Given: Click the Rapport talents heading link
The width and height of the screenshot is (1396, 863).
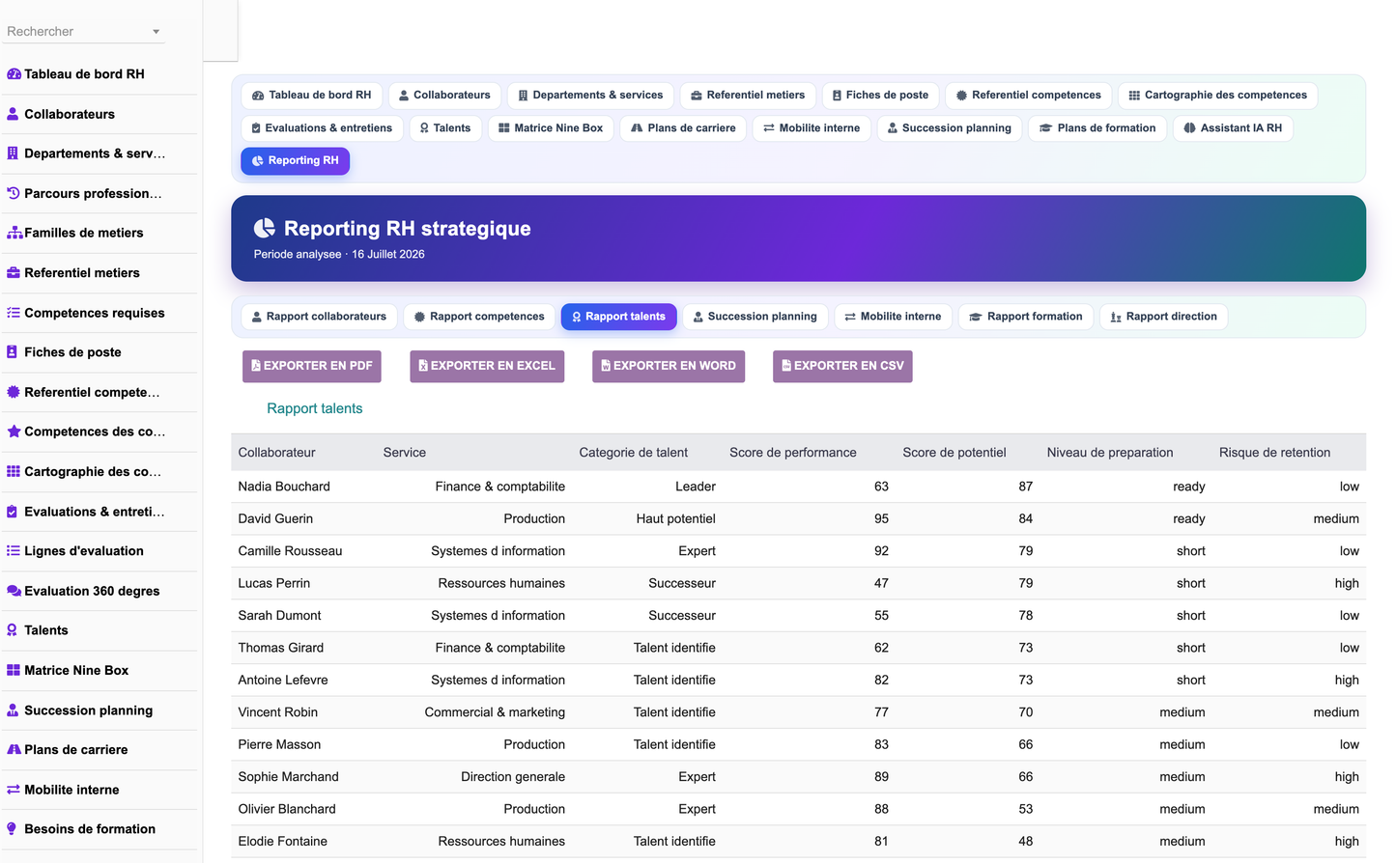Looking at the screenshot, I should tap(315, 408).
